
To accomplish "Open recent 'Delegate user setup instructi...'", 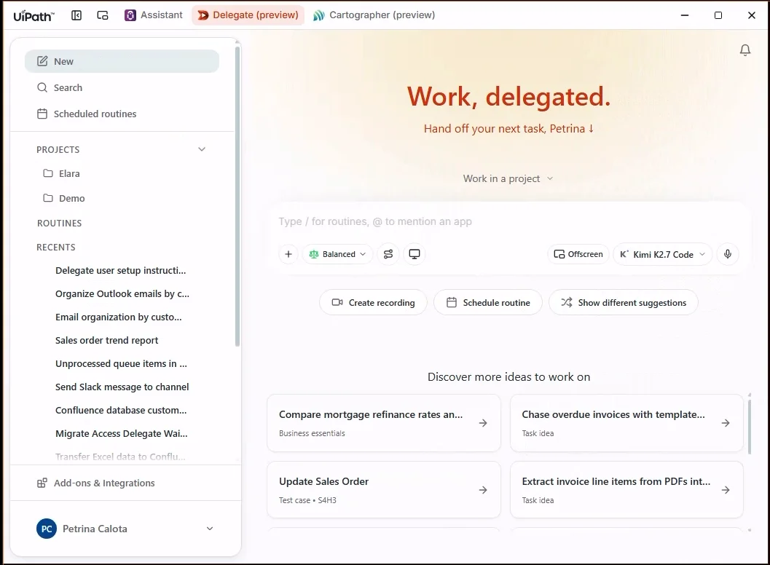I will point(121,270).
